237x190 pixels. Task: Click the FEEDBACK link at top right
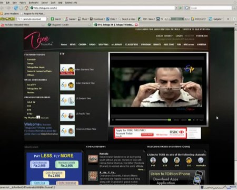tap(202, 36)
